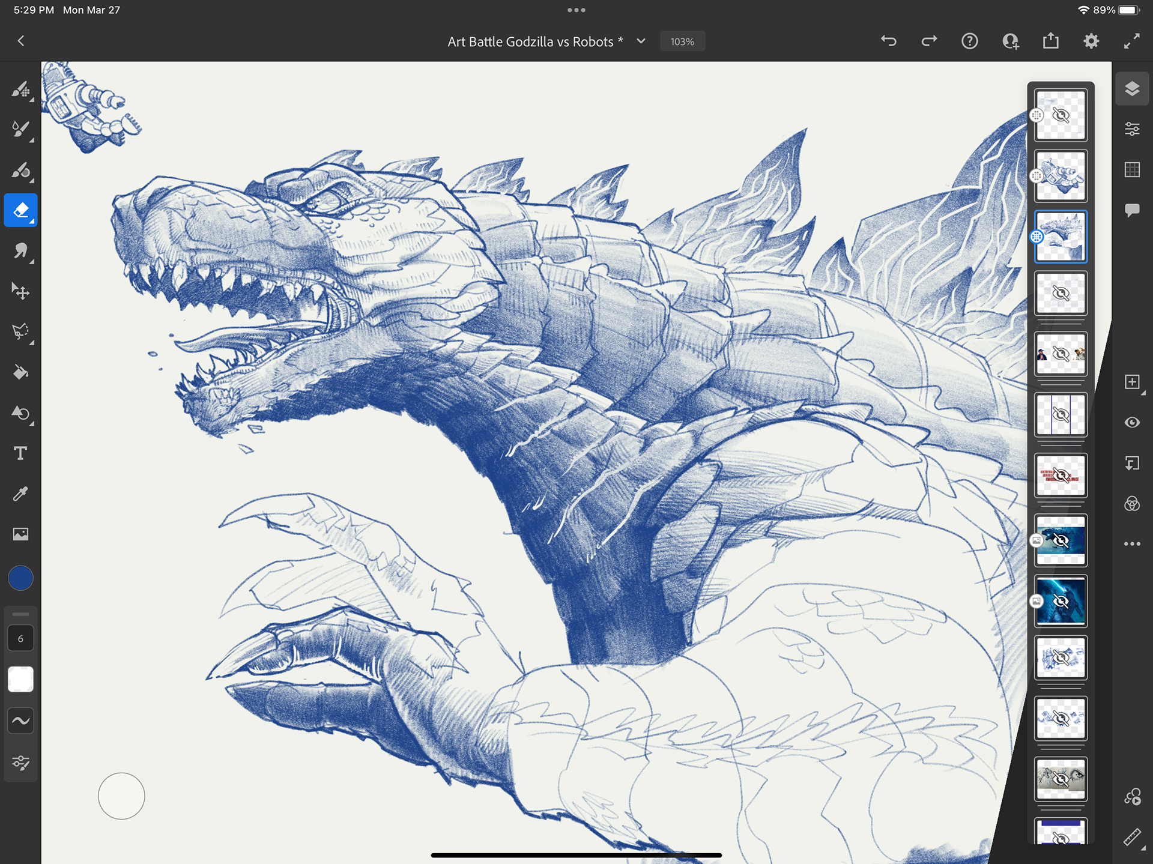
Task: Select the Smudge tool
Action: coord(20,250)
